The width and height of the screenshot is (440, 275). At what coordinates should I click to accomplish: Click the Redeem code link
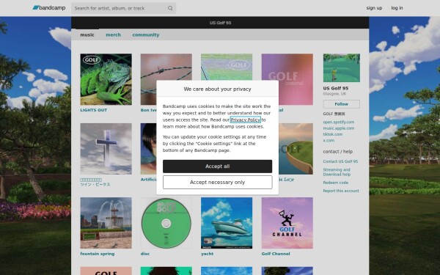(336, 183)
